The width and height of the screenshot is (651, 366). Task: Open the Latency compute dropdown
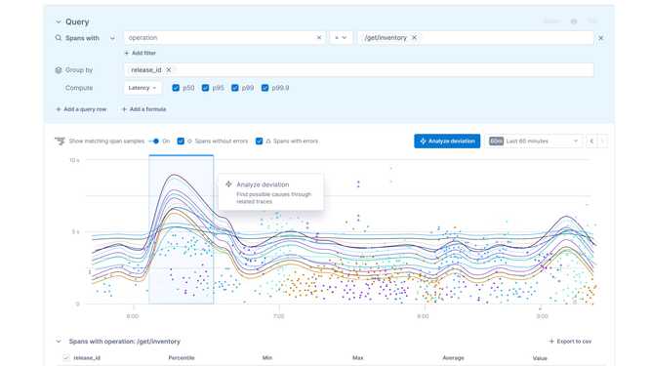tap(142, 88)
